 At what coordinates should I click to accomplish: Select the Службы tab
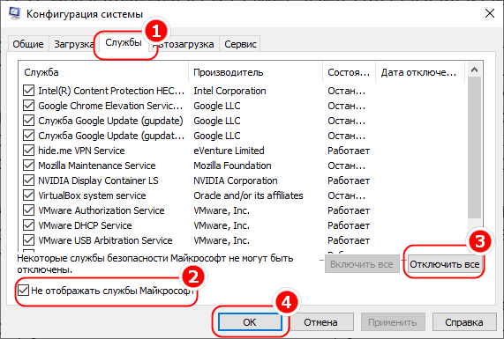[124, 42]
